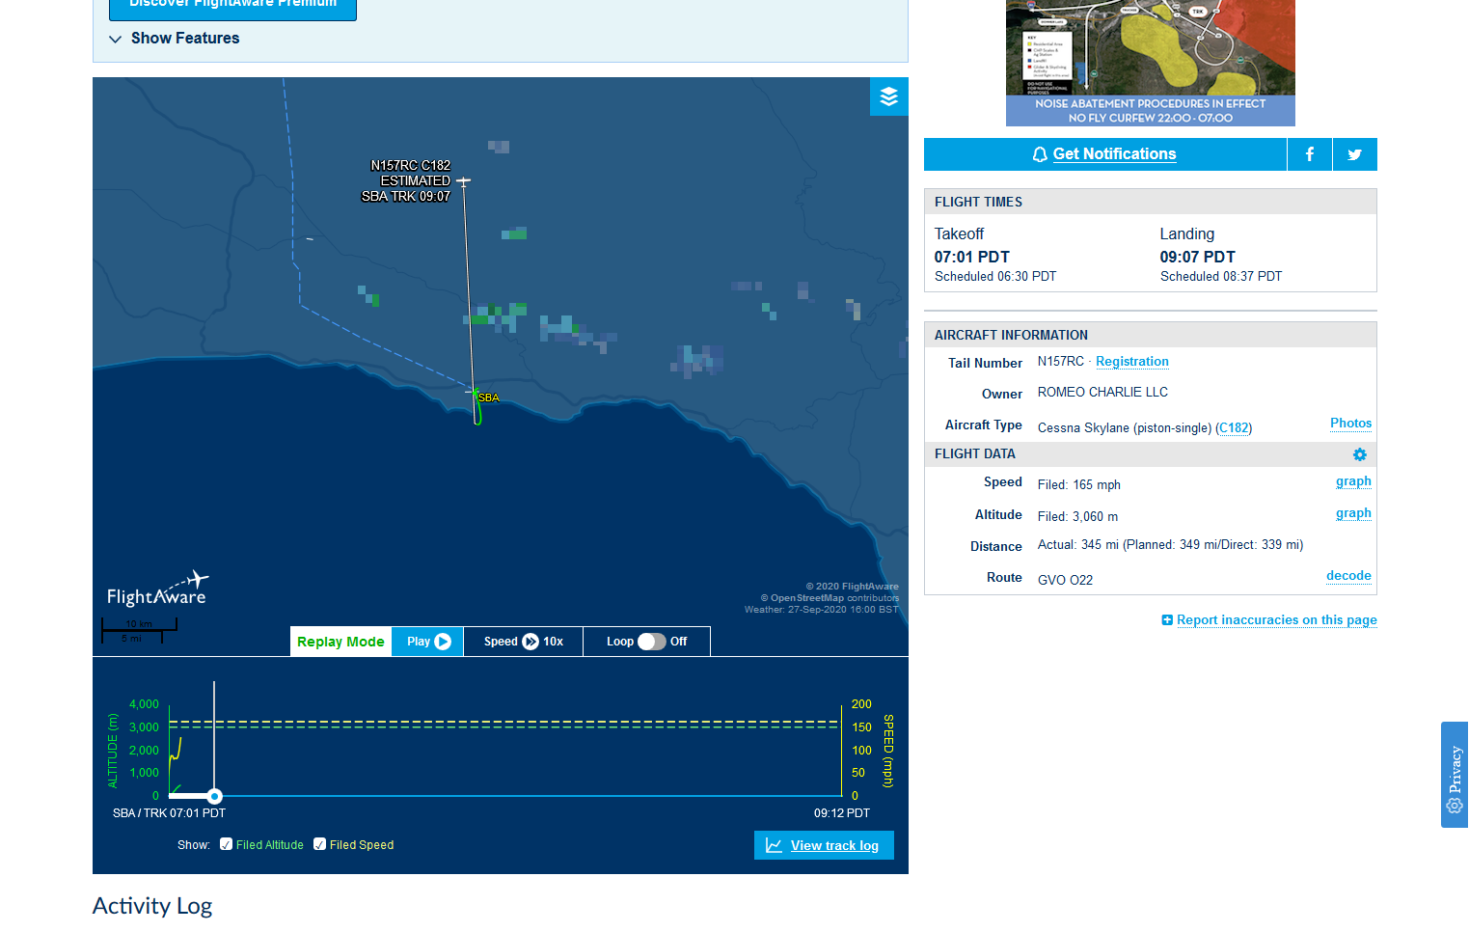Uncheck Filed Altitude checkbox

tap(226, 844)
